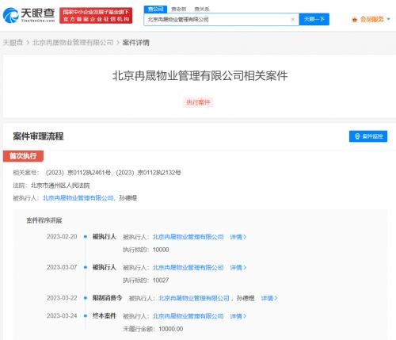
Task: Select the 执行标的 value 10000 under 2023-02-20
Action: click(161, 250)
